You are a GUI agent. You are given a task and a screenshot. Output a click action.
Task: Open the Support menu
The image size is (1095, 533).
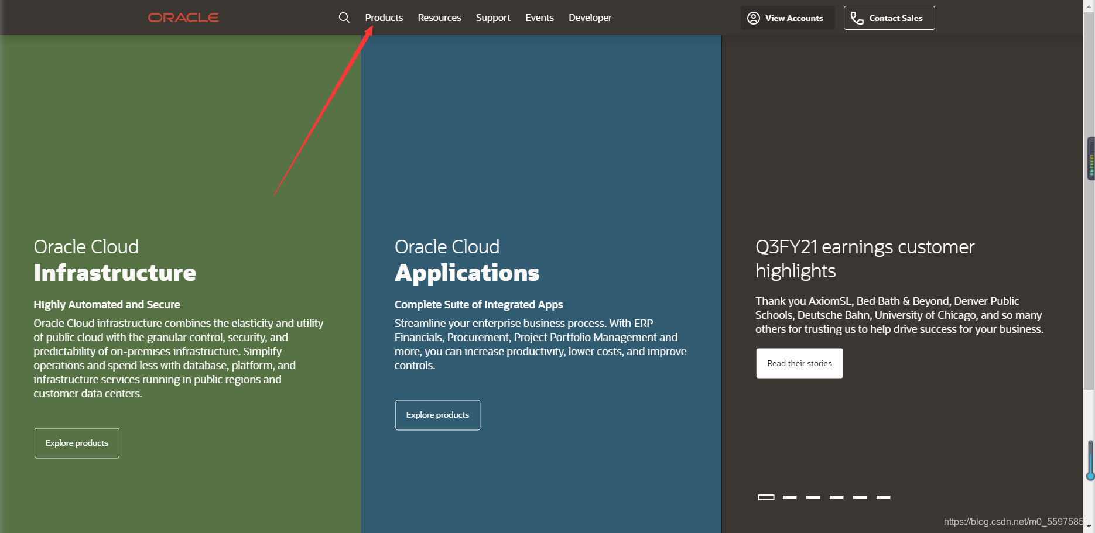[x=493, y=18]
